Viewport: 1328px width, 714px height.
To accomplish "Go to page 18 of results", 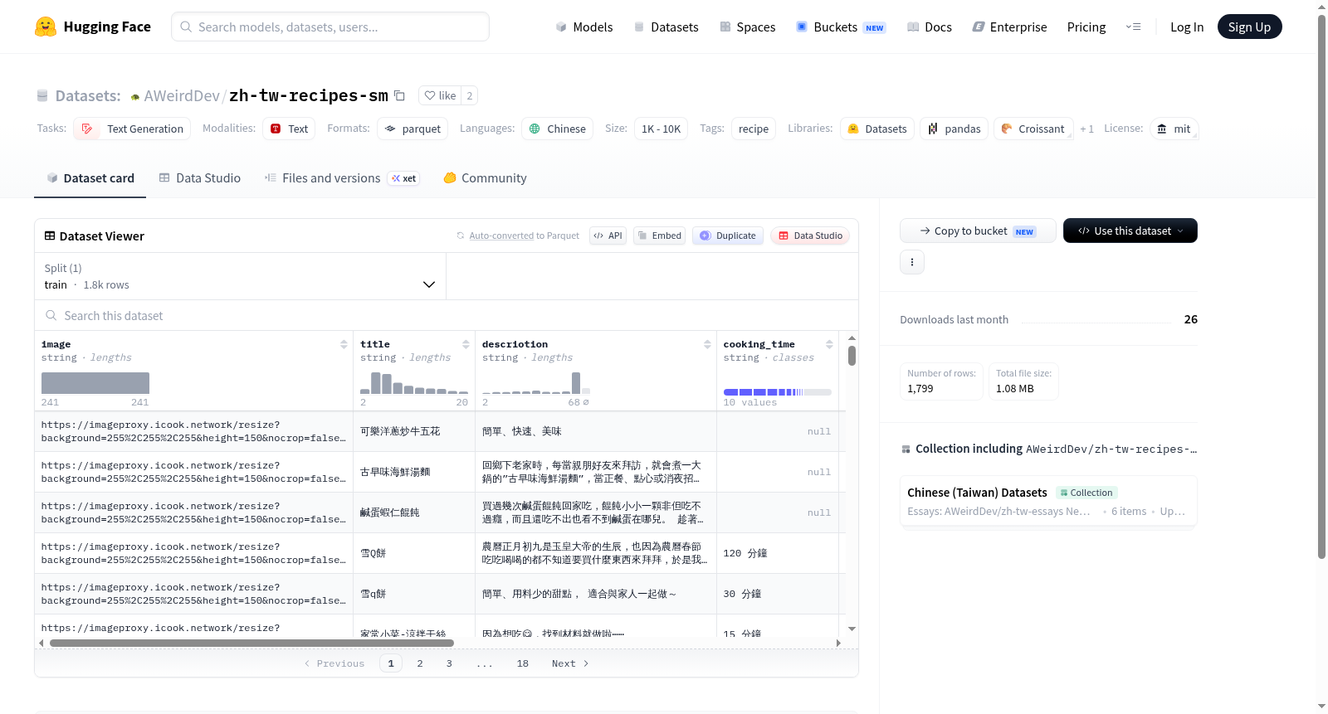I will [x=523, y=663].
